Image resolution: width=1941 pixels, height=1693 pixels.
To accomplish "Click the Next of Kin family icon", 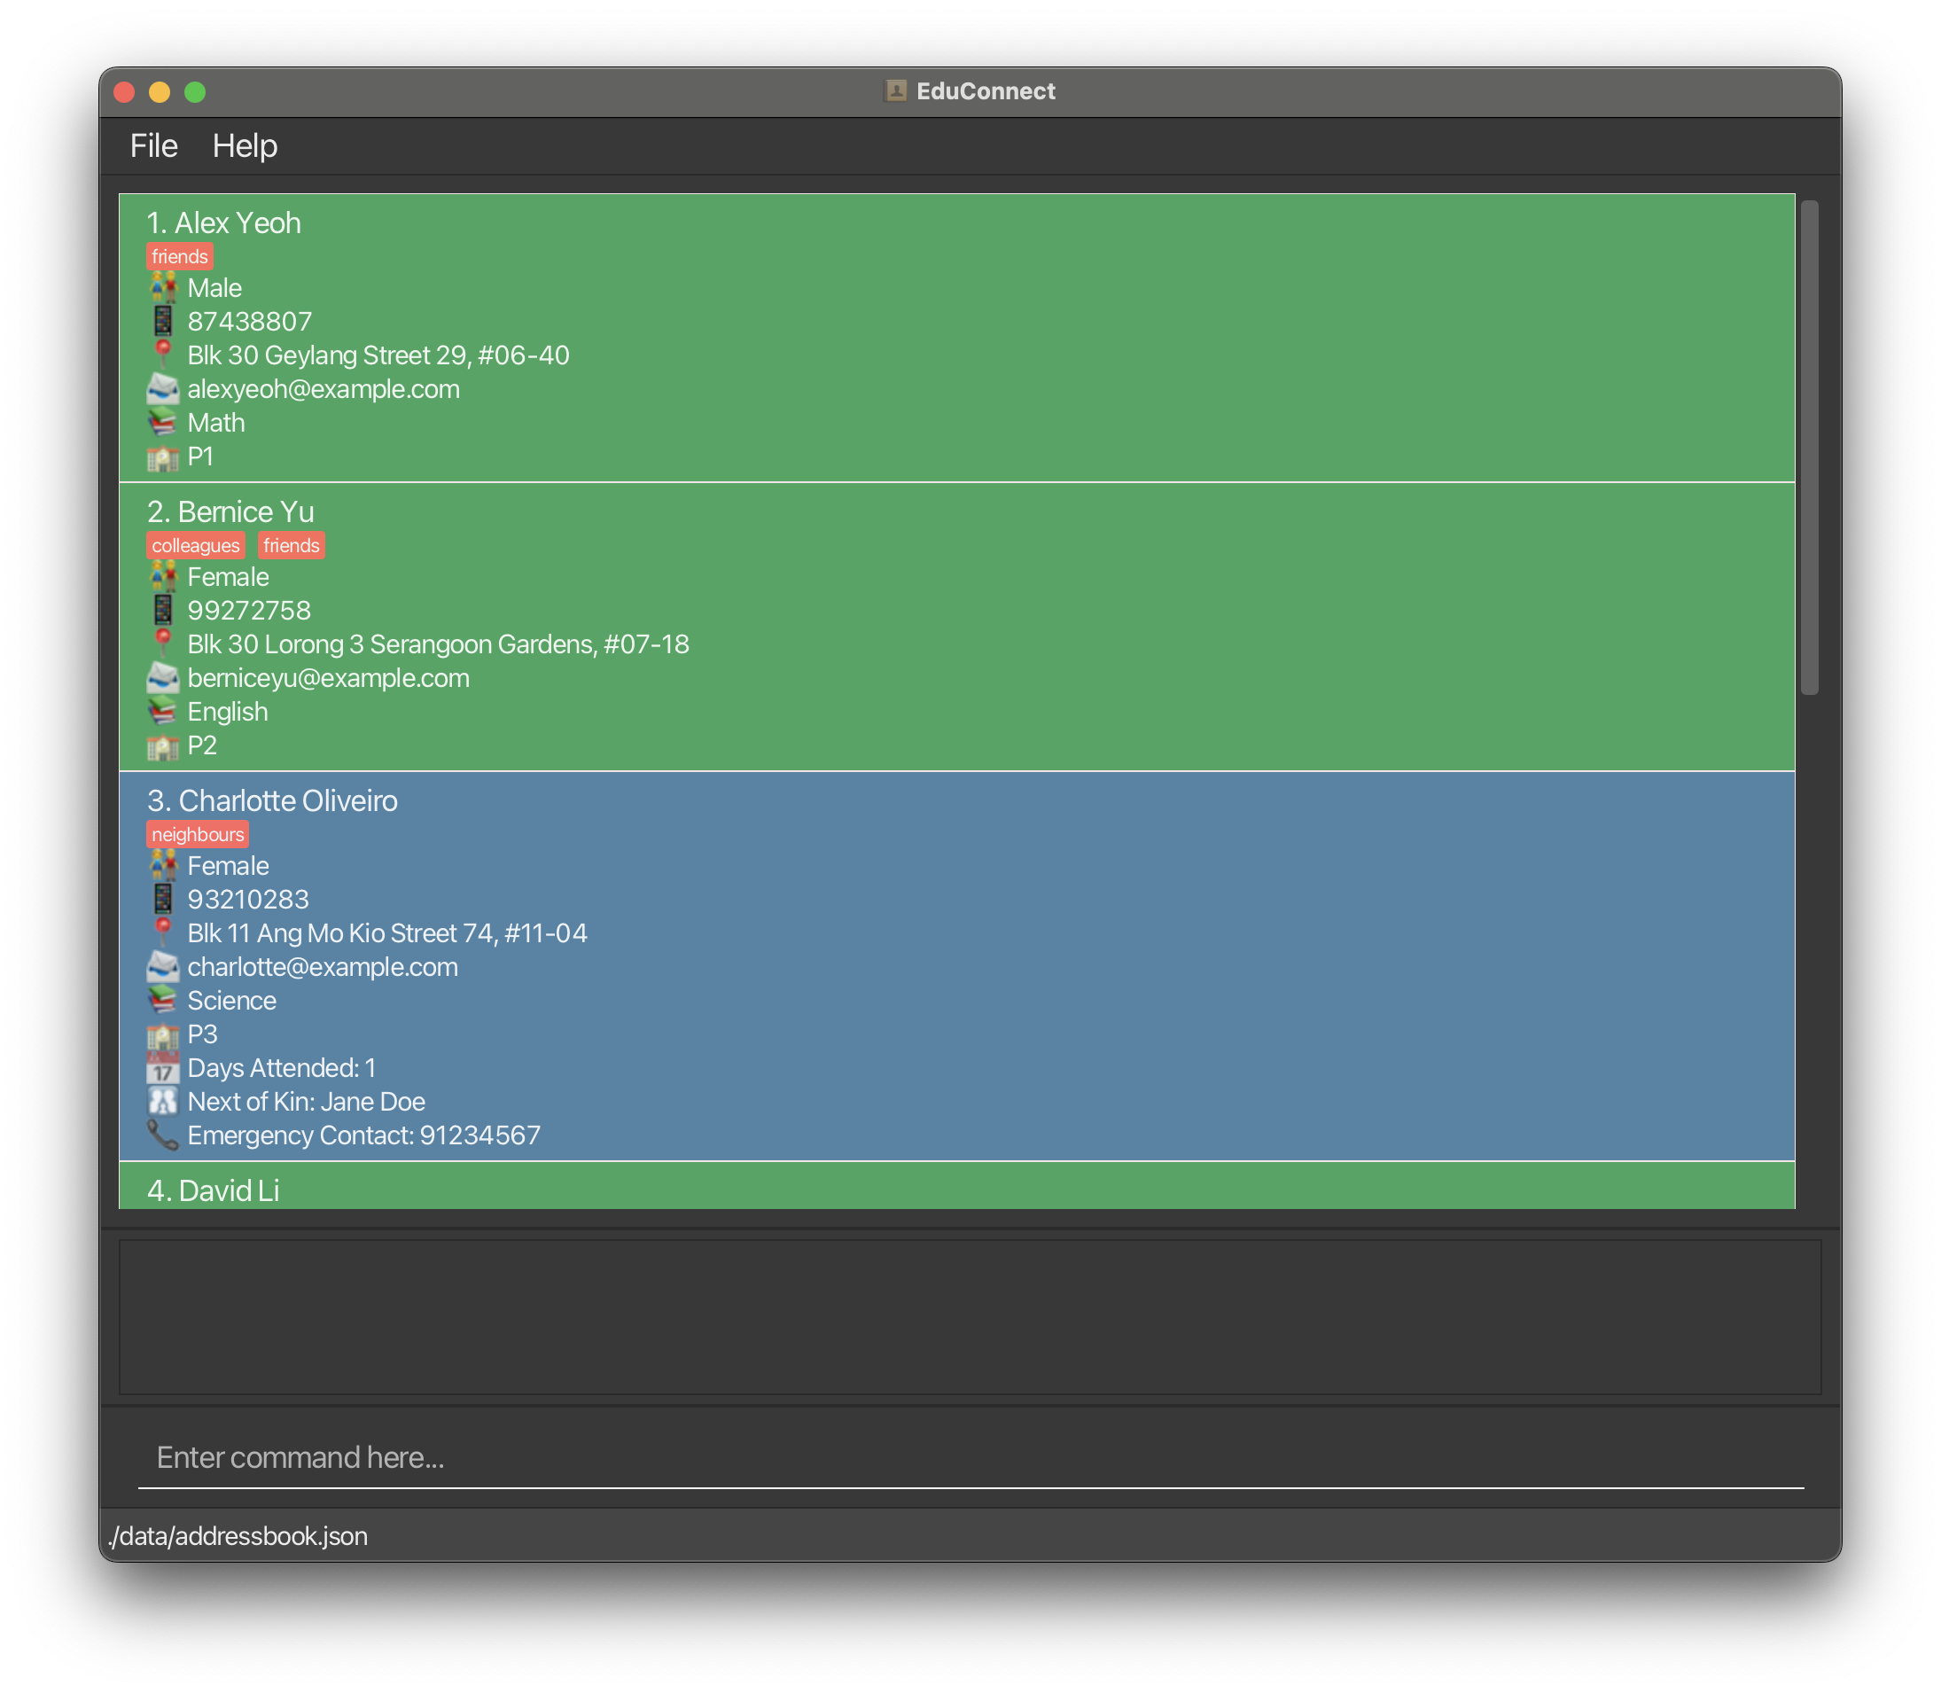I will click(x=162, y=1102).
